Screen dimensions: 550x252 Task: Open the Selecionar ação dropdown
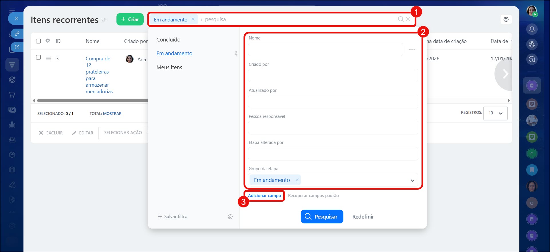pyautogui.click(x=123, y=133)
